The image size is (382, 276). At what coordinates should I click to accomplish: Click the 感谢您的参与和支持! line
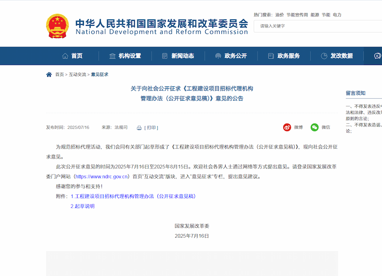point(79,186)
